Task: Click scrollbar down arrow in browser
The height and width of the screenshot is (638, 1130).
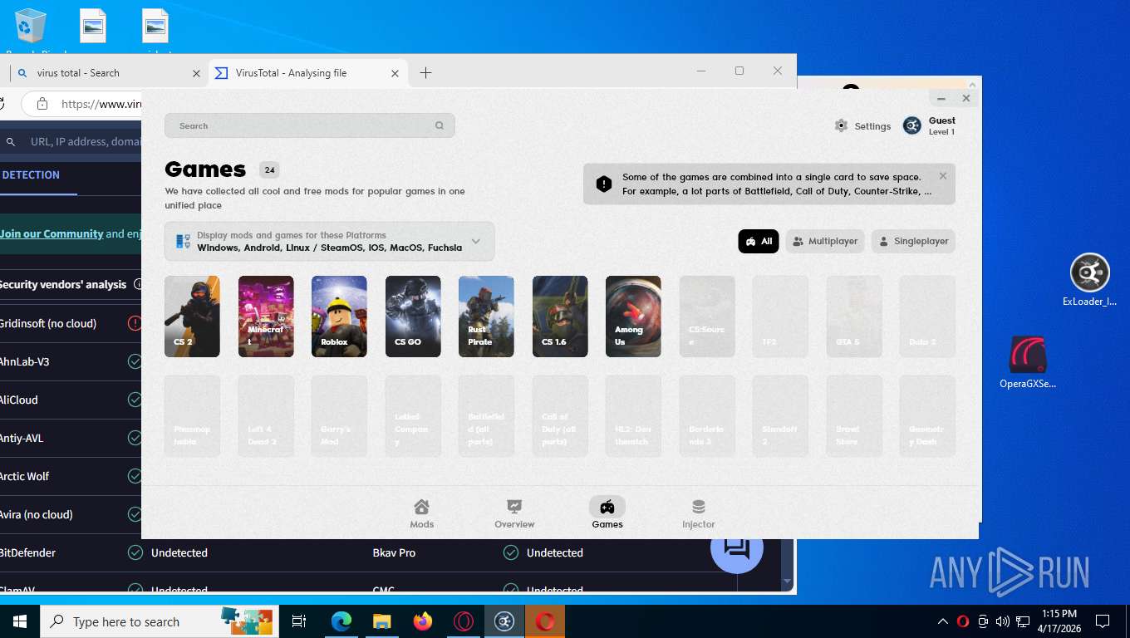Action: pos(788,581)
